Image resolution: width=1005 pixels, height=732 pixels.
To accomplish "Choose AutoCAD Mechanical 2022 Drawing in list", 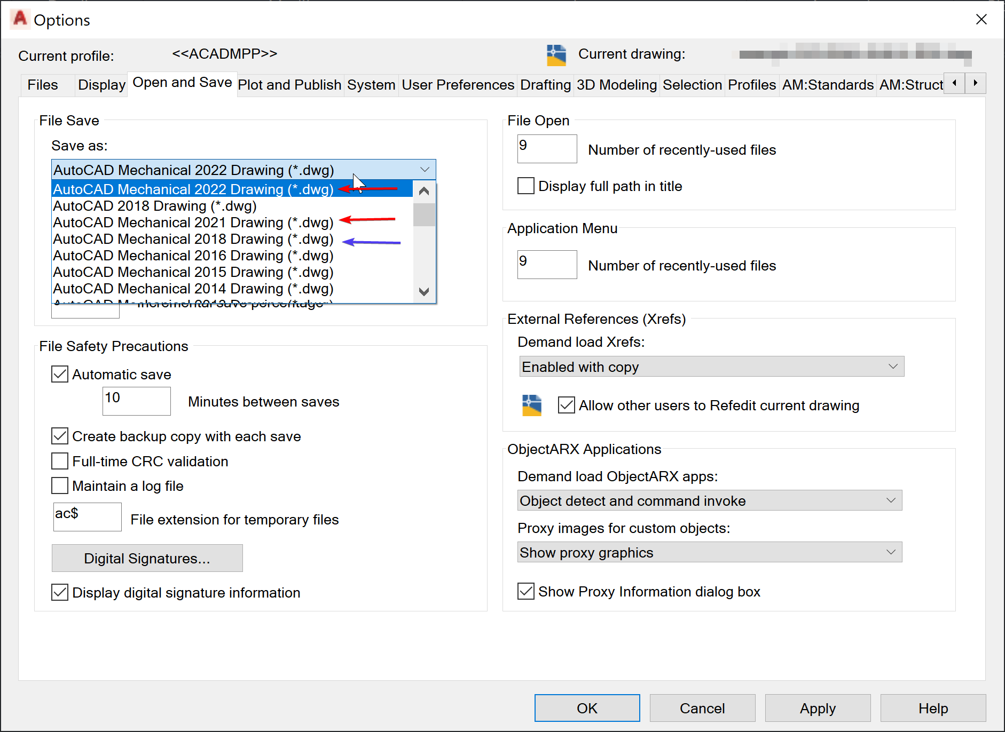I will pyautogui.click(x=232, y=189).
